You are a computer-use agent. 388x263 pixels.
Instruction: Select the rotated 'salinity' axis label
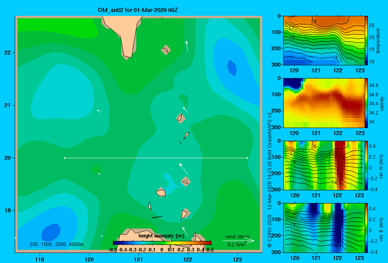pos(382,104)
